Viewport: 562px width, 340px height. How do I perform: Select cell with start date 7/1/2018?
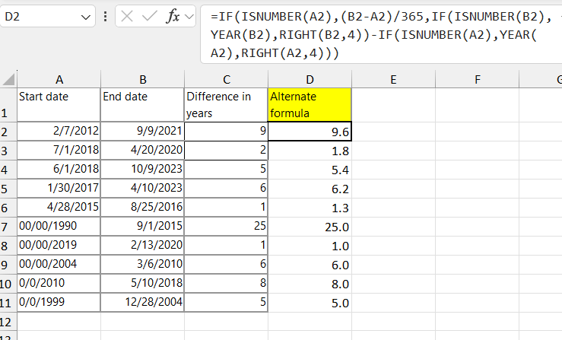59,151
